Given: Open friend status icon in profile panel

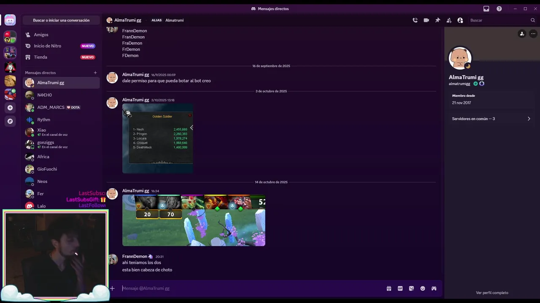Looking at the screenshot, I should tap(522, 34).
